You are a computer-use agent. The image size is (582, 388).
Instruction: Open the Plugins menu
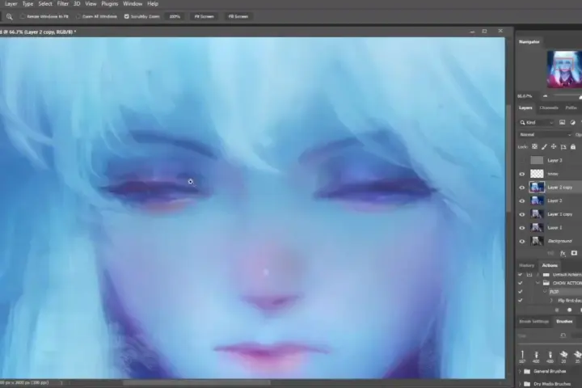109,4
